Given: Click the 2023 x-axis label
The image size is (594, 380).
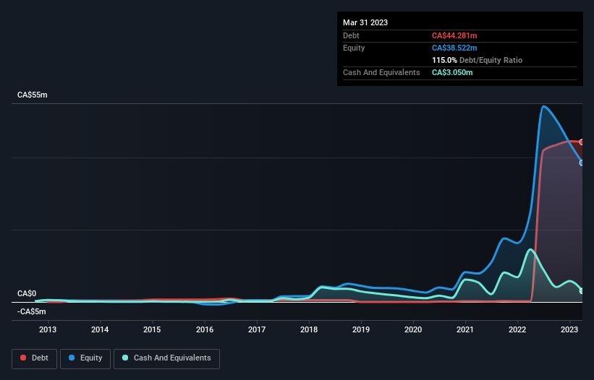Looking at the screenshot, I should click(569, 329).
